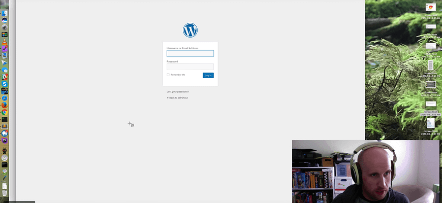
Task: Focus the Username or Email Address field
Action: (190, 53)
